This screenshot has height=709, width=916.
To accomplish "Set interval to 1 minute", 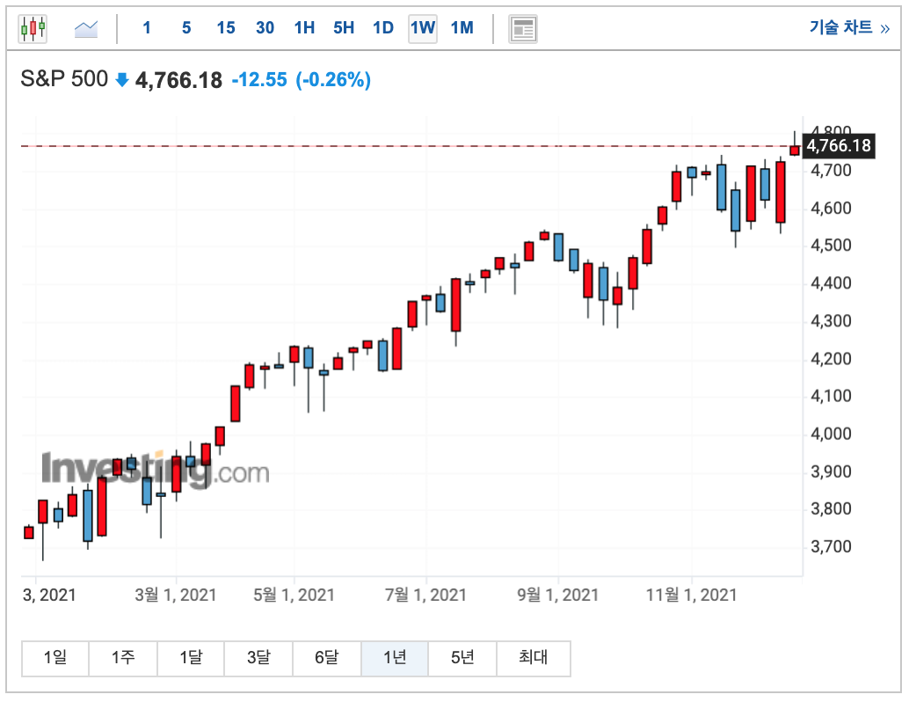I will (x=147, y=28).
